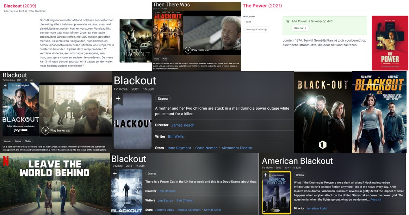Viewport: 409px width, 215px height.
Task: Click the American Blackout National Geographic poster
Action: coord(277,192)
